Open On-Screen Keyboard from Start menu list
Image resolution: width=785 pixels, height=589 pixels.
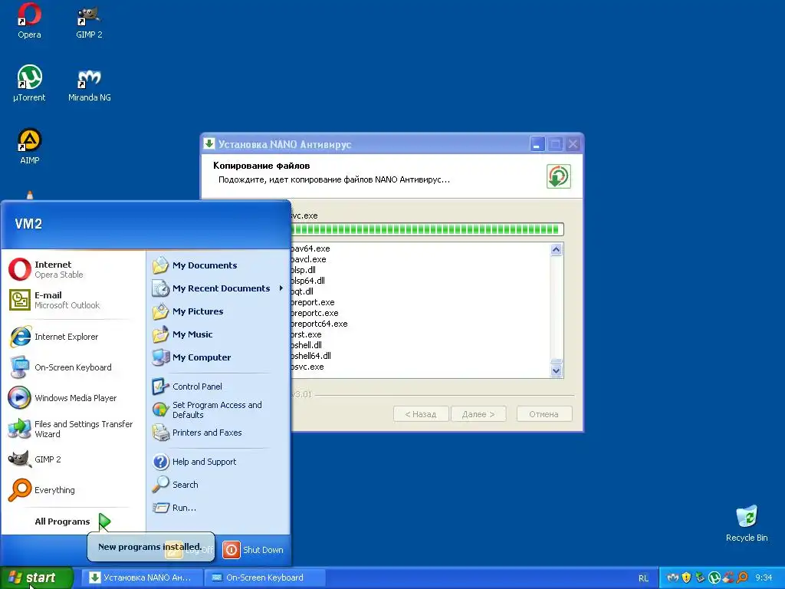click(x=73, y=367)
